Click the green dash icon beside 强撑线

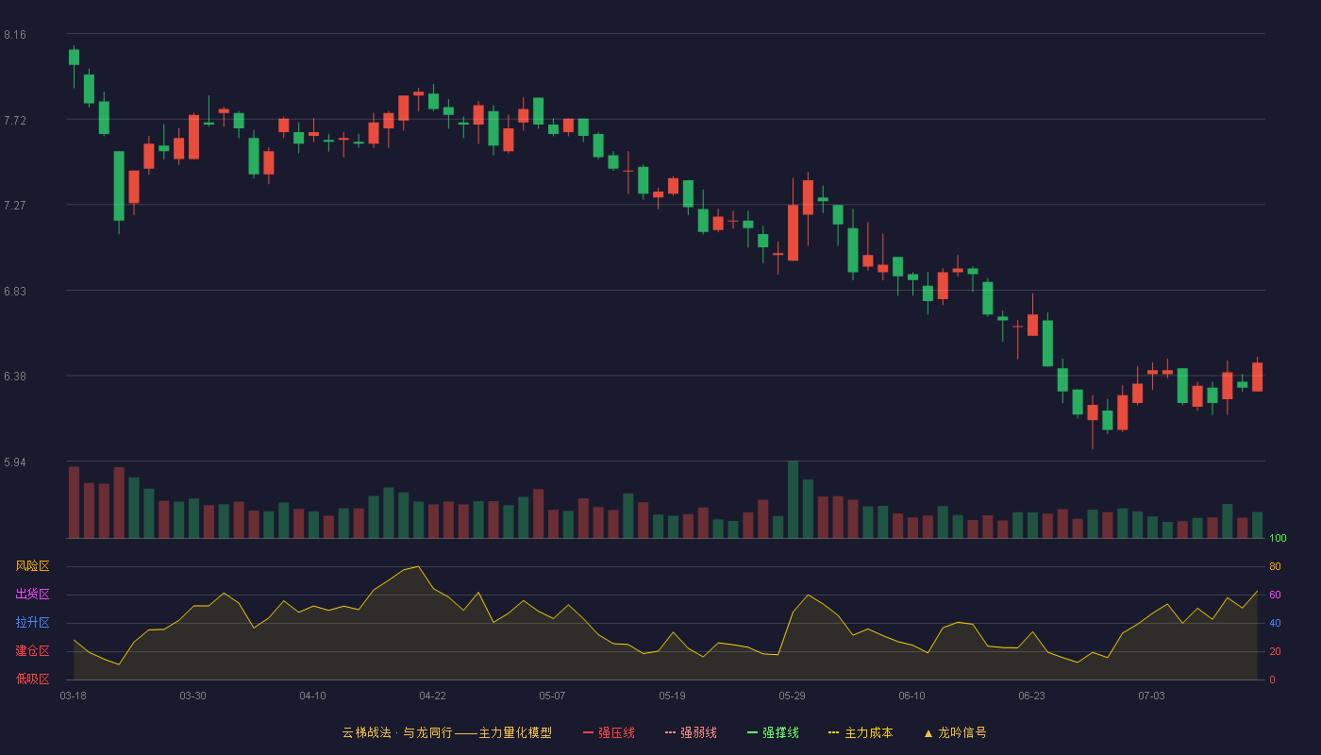tap(752, 732)
